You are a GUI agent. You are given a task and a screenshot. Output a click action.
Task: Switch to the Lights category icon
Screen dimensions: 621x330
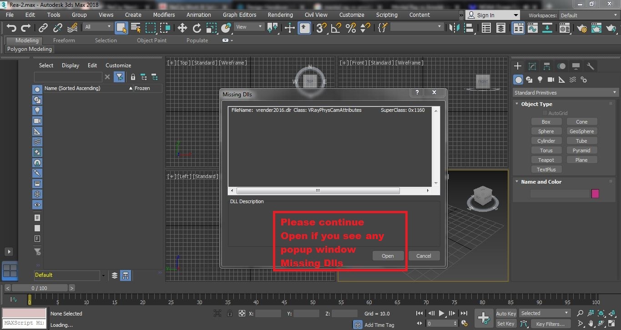tap(540, 80)
